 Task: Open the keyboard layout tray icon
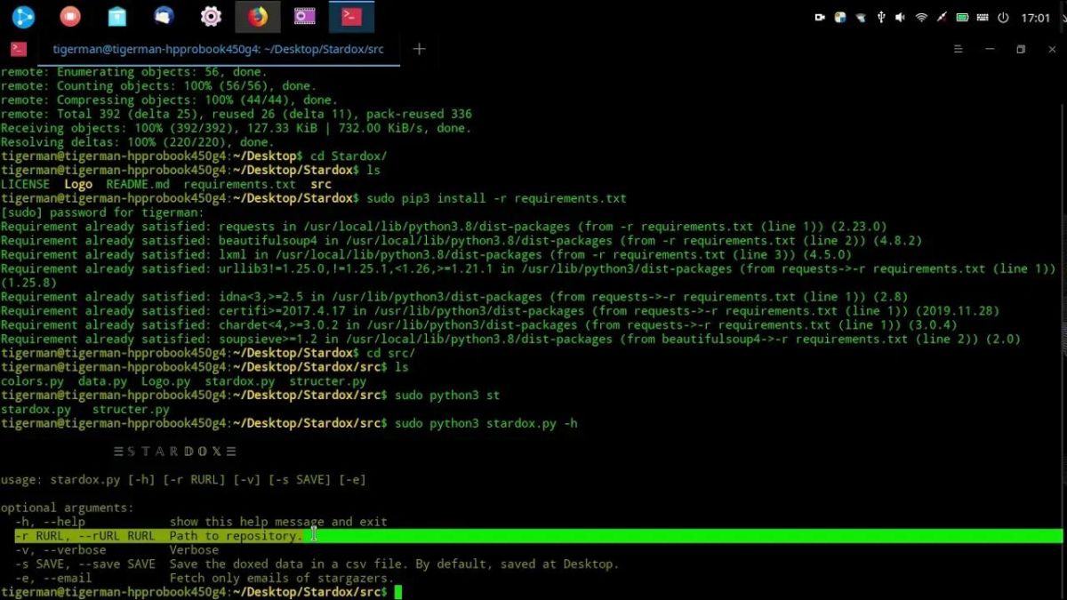coord(983,17)
